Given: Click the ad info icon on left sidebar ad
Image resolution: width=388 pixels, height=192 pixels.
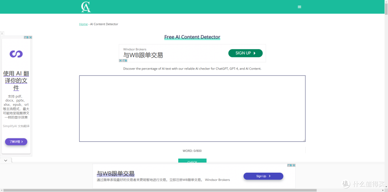Looking at the screenshot, I should point(26,37).
